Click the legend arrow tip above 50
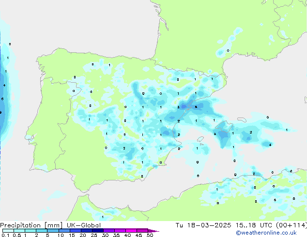This screenshot has width=307, height=237. point(153,231)
